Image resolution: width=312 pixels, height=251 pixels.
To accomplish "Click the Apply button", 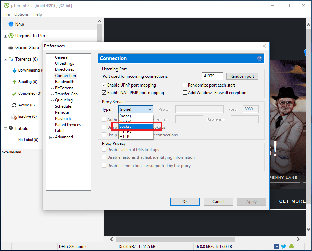I will point(251,202).
